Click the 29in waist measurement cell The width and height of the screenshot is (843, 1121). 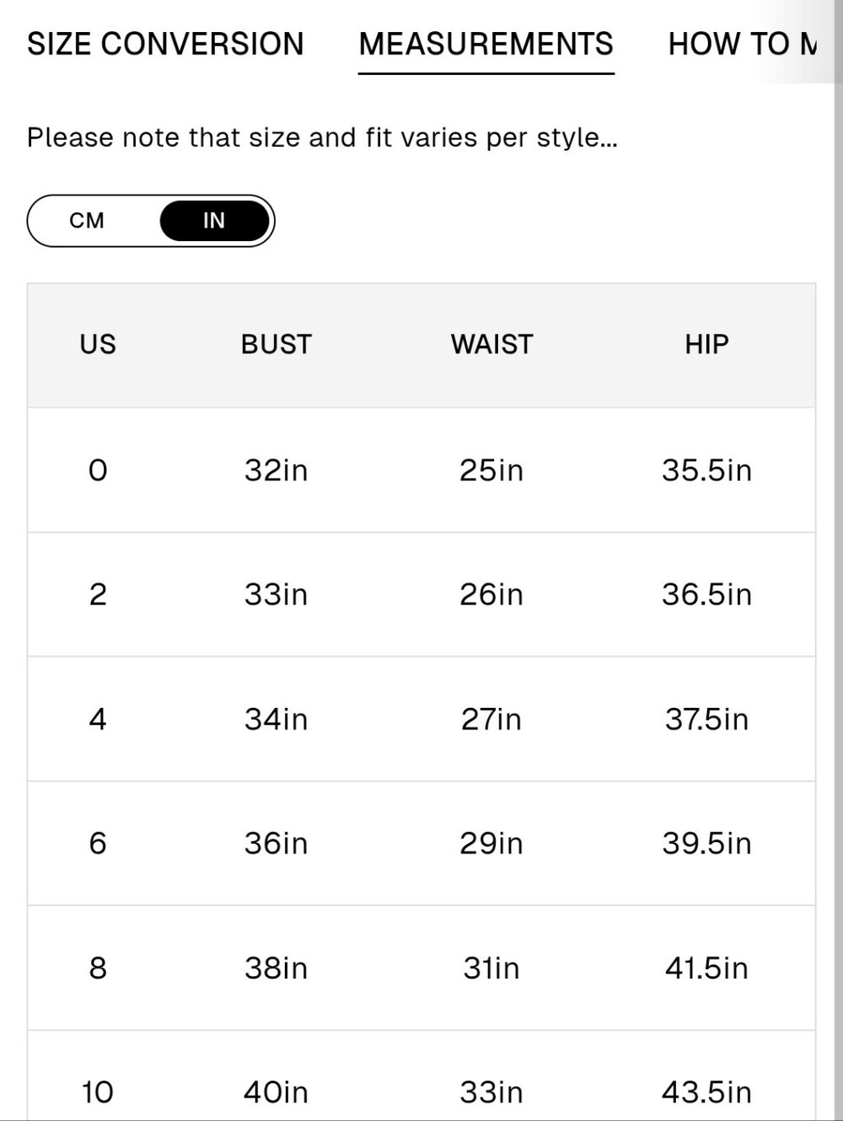click(491, 843)
